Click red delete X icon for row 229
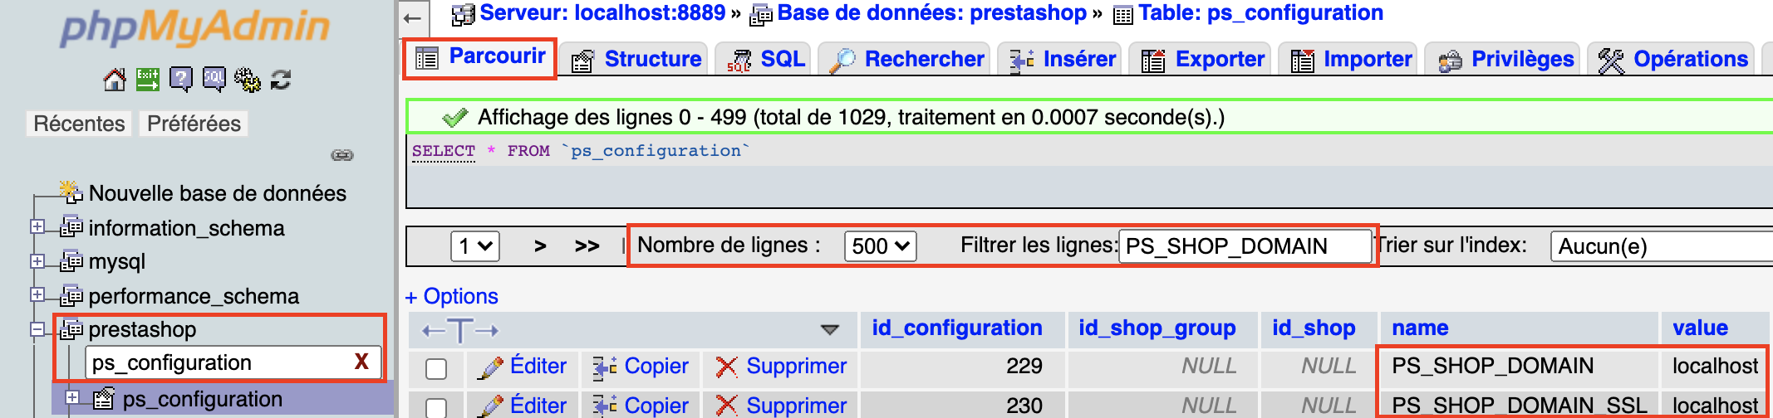Image resolution: width=1773 pixels, height=418 pixels. coord(727,367)
